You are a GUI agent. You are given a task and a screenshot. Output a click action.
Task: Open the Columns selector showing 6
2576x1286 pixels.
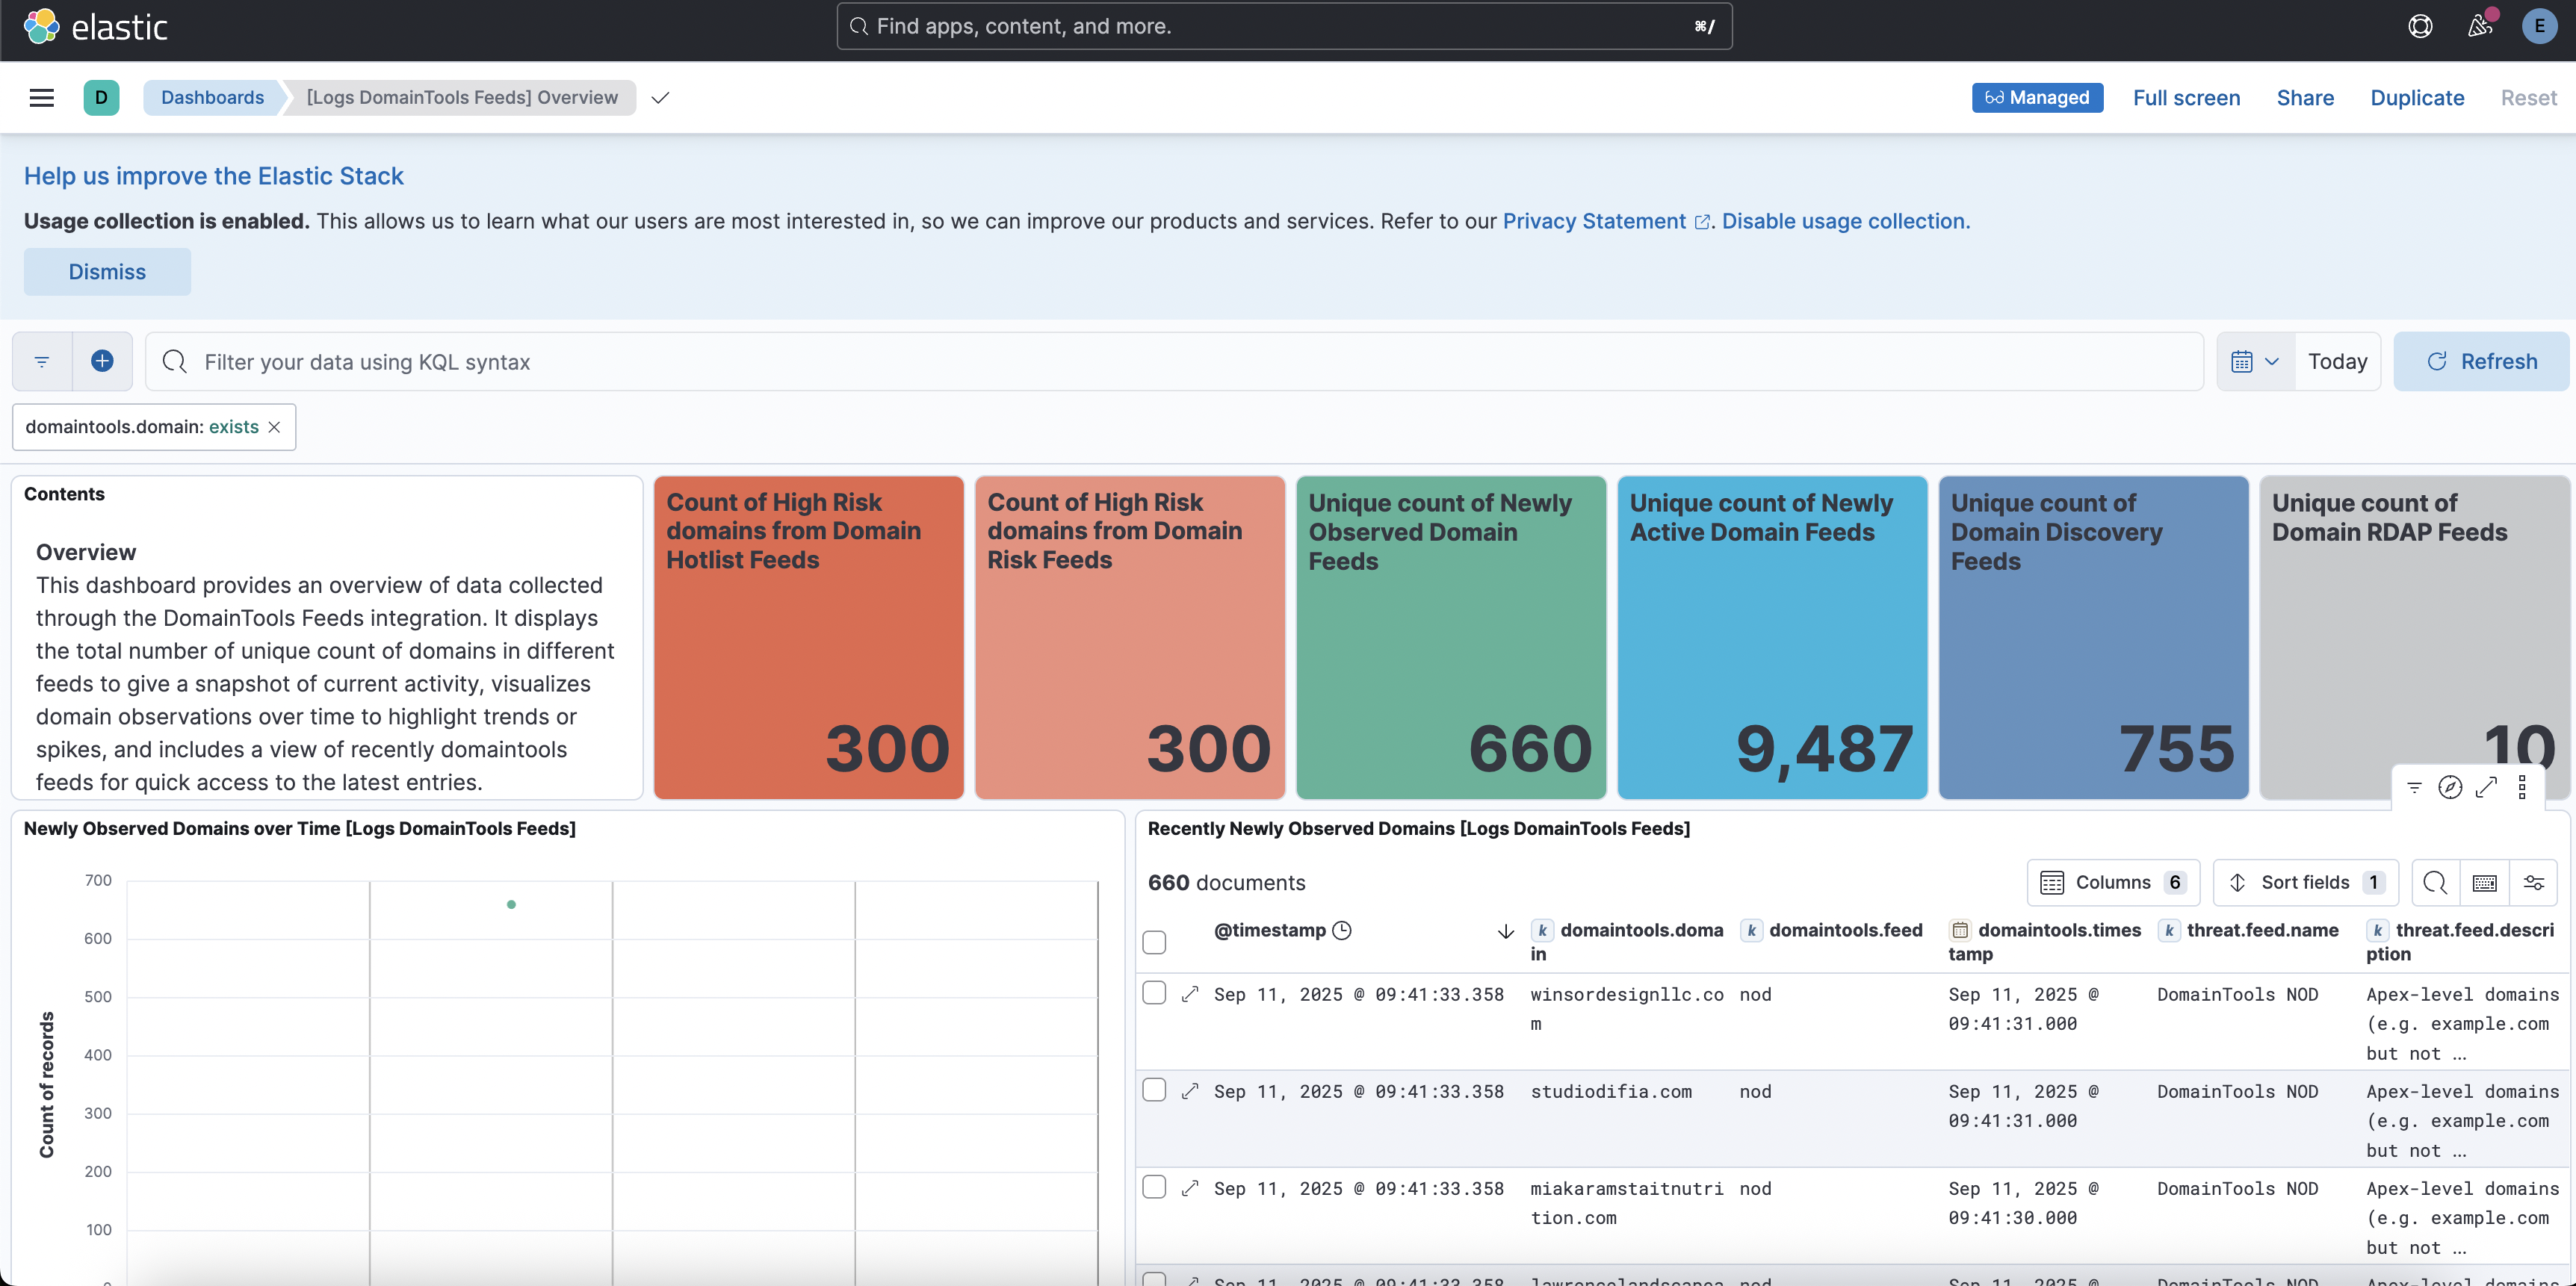(2112, 882)
